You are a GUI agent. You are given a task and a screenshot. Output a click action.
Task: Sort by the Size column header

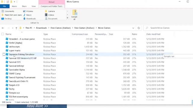click(x=111, y=34)
